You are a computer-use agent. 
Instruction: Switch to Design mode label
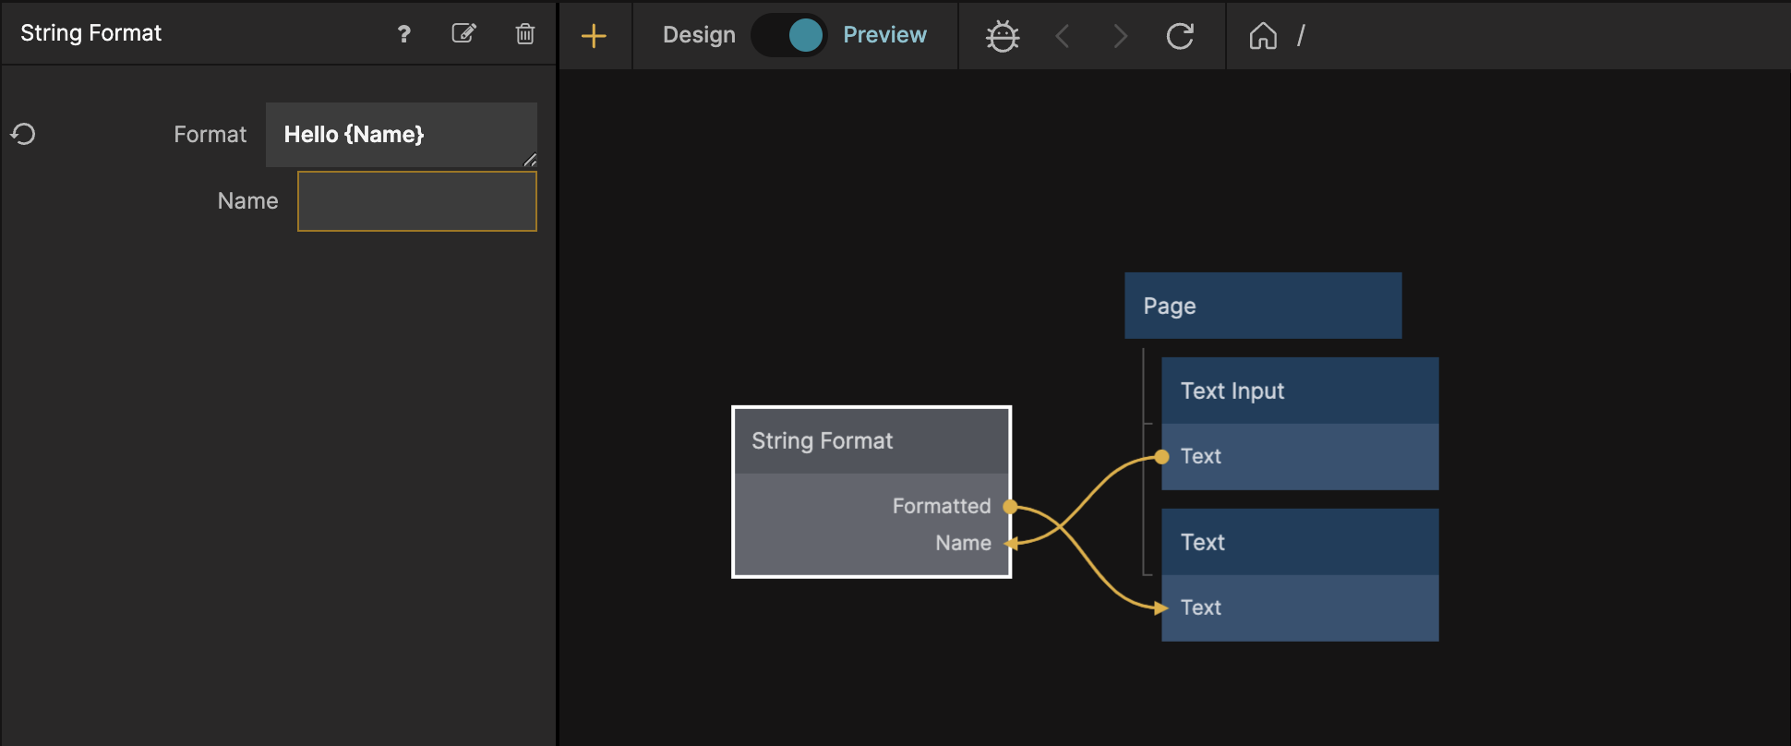click(699, 35)
